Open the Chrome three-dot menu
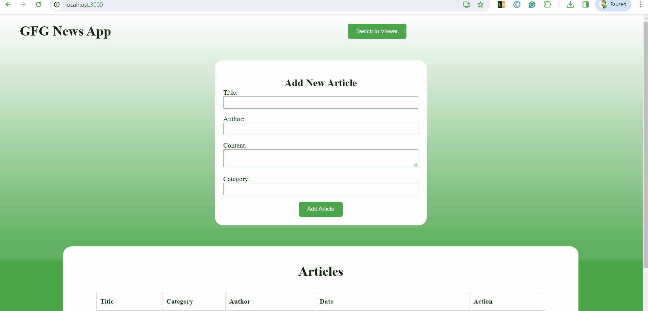This screenshot has height=311, width=648. click(x=641, y=4)
